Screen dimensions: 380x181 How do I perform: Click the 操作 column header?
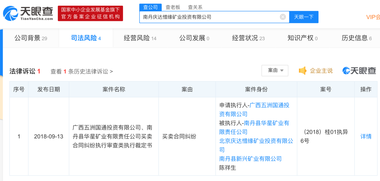pyautogui.click(x=366, y=89)
